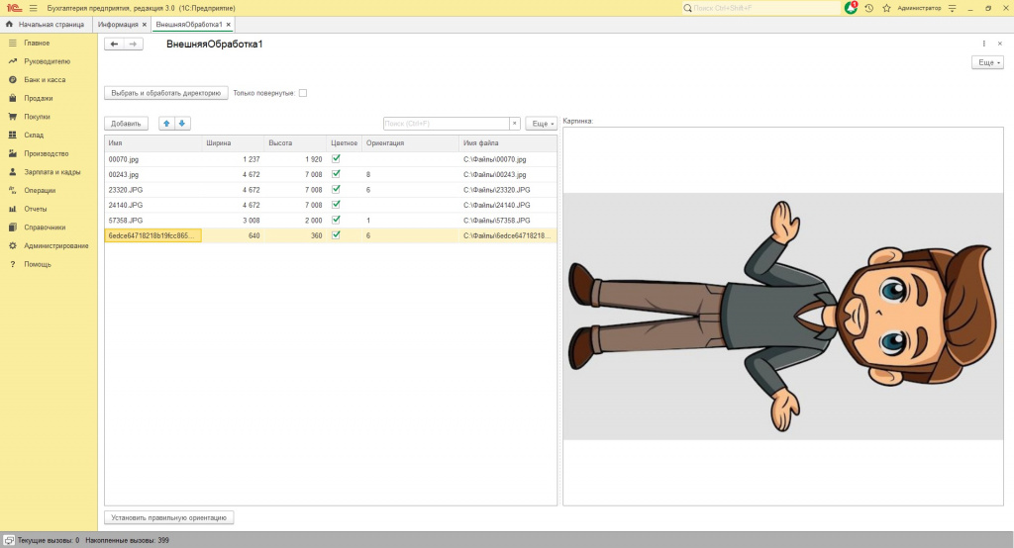Open the history clock icon
1014x548 pixels.
(868, 8)
